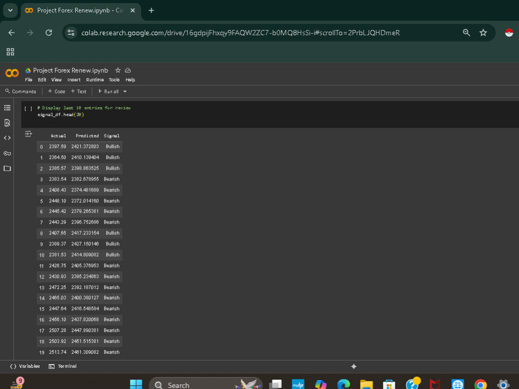The width and height of the screenshot is (519, 389).
Task: Open the Chrome apps grid icon
Action: point(10,52)
